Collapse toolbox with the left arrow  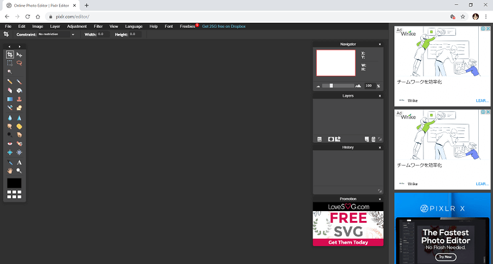coord(9,46)
